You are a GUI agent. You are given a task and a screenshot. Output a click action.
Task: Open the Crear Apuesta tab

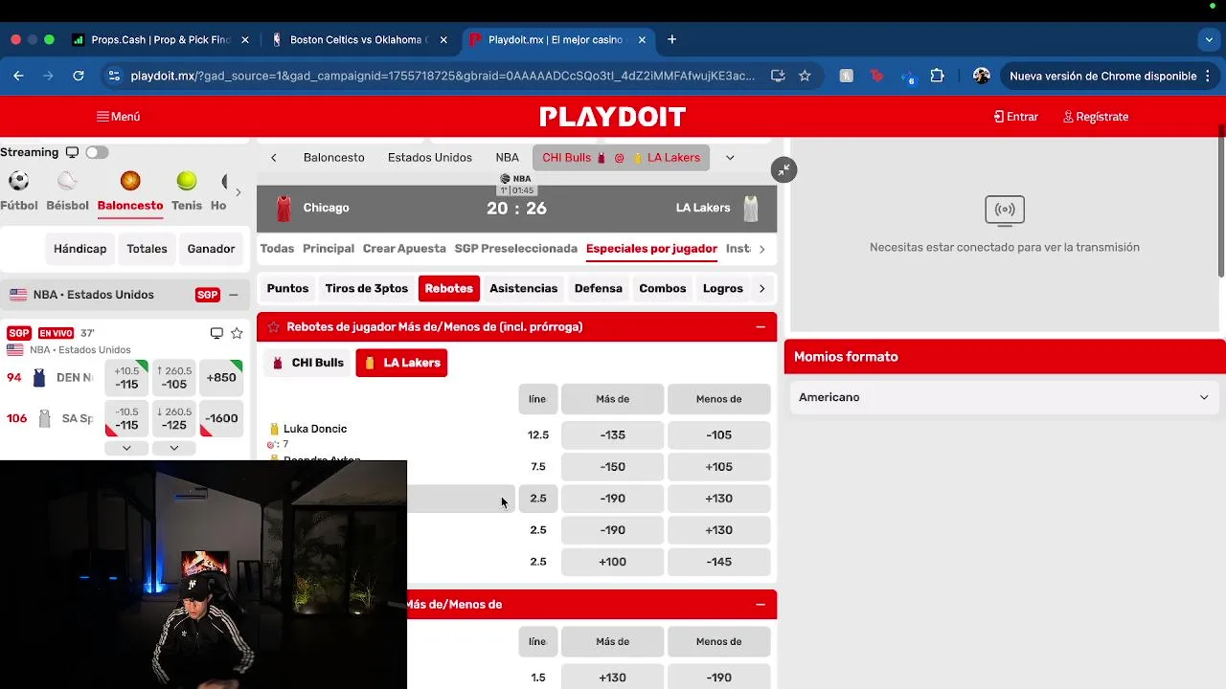pyautogui.click(x=404, y=249)
